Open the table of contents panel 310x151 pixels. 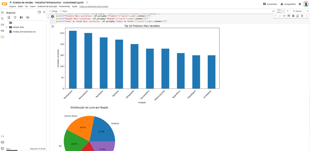click(x=2, y=12)
